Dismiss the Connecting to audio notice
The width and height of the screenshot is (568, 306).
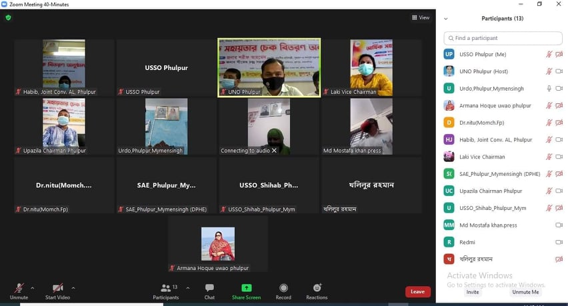[x=274, y=151]
